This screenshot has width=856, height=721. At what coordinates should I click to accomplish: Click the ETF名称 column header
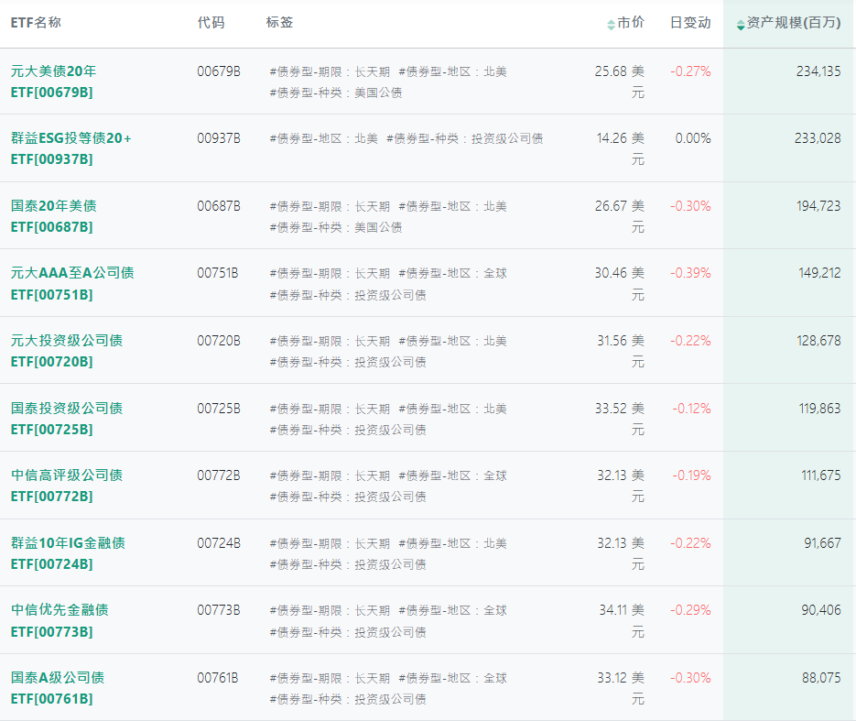36,22
